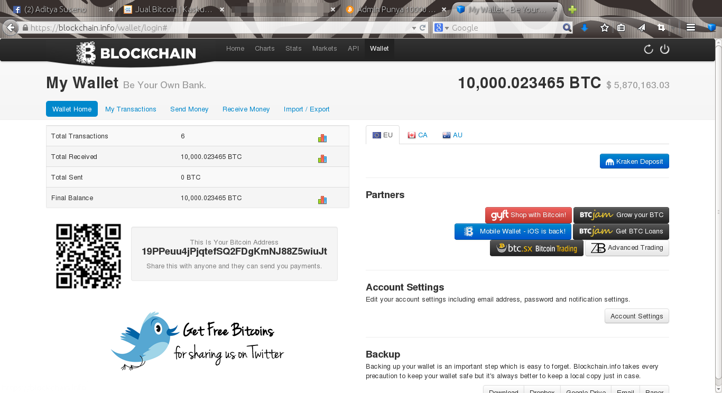Click the page vertical scrollbar
This screenshot has height=393, width=722.
(x=718, y=211)
